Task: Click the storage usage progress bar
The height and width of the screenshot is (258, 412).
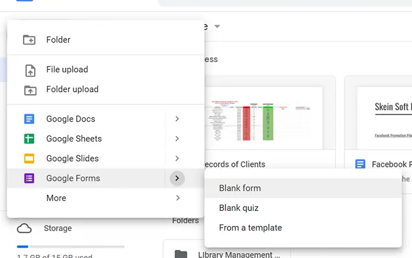Action: pos(70,247)
